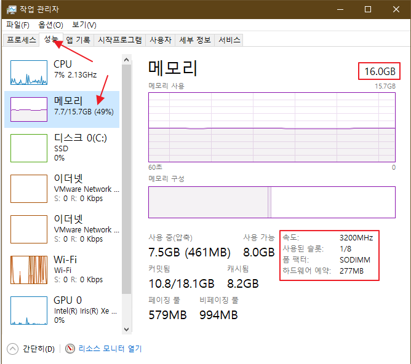The height and width of the screenshot is (364, 411).
Task: Open the 디스크 0(C:) SSD performance item
Action: 29,148
